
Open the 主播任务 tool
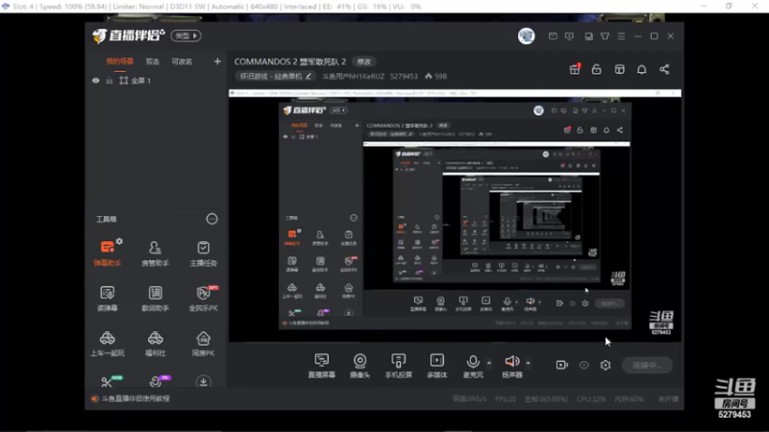(203, 252)
